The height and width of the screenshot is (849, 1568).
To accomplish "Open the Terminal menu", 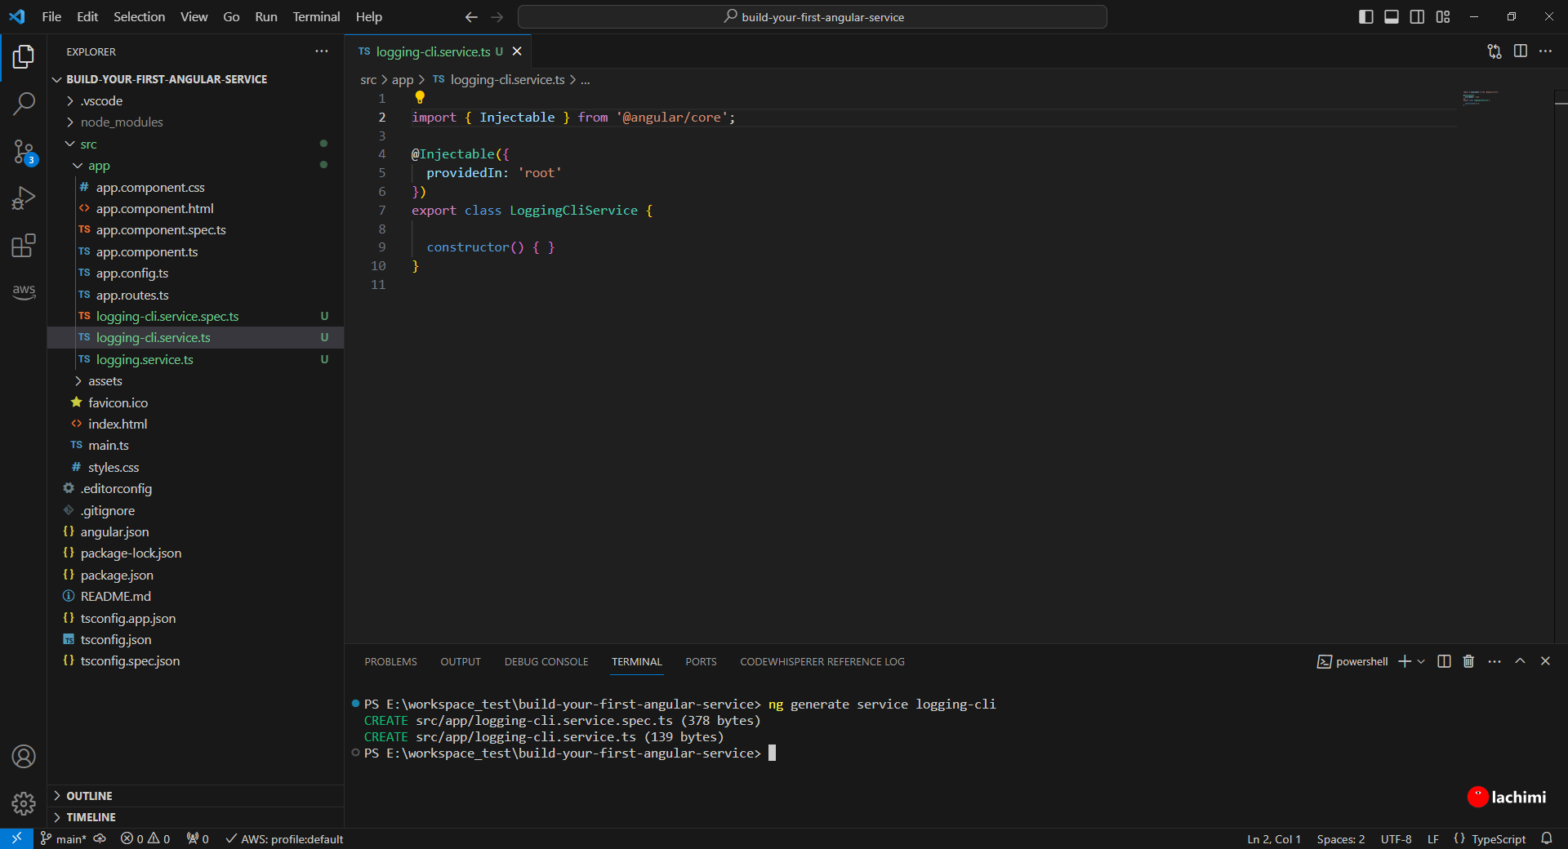I will [x=316, y=17].
